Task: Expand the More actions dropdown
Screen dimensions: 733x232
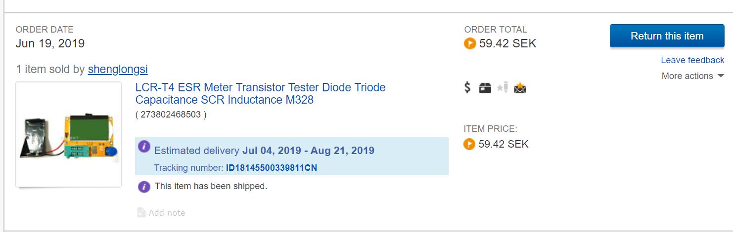Action: tap(692, 76)
